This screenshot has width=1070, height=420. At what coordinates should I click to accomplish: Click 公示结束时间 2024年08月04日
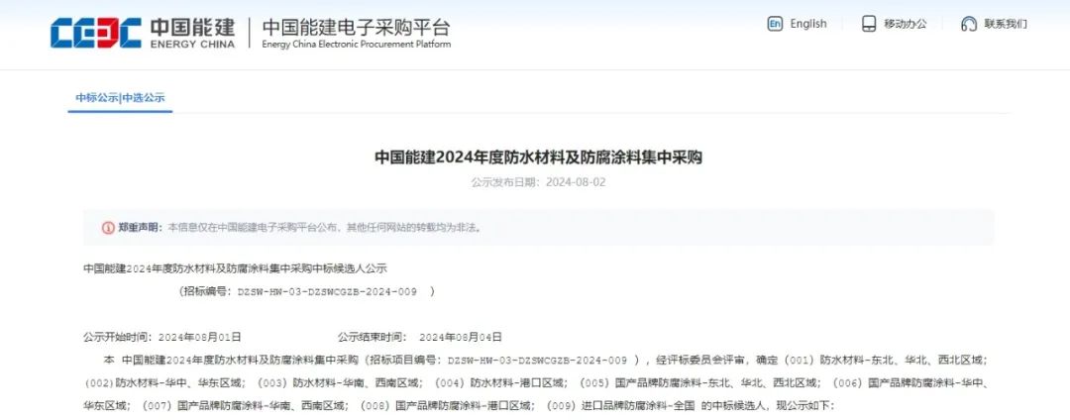[420, 337]
